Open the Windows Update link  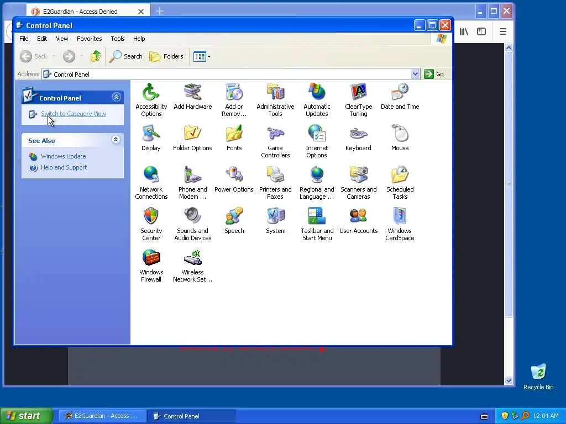(x=63, y=156)
